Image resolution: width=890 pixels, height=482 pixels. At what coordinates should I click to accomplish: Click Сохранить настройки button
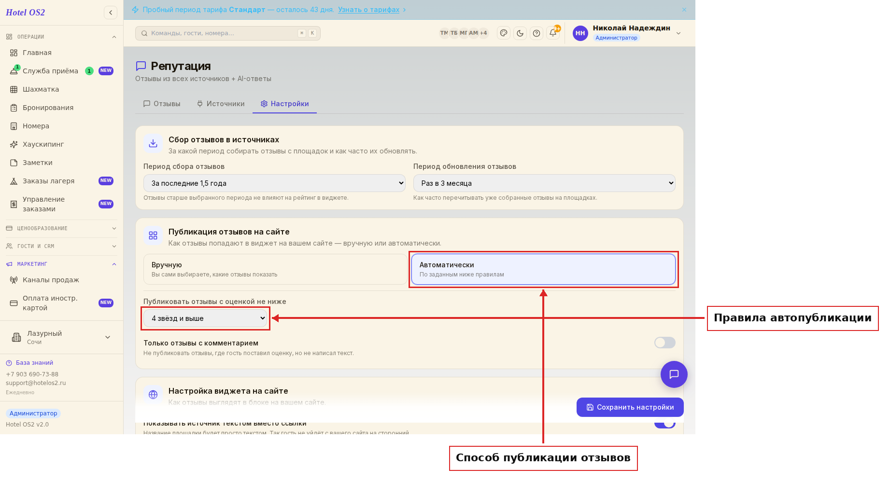[630, 407]
